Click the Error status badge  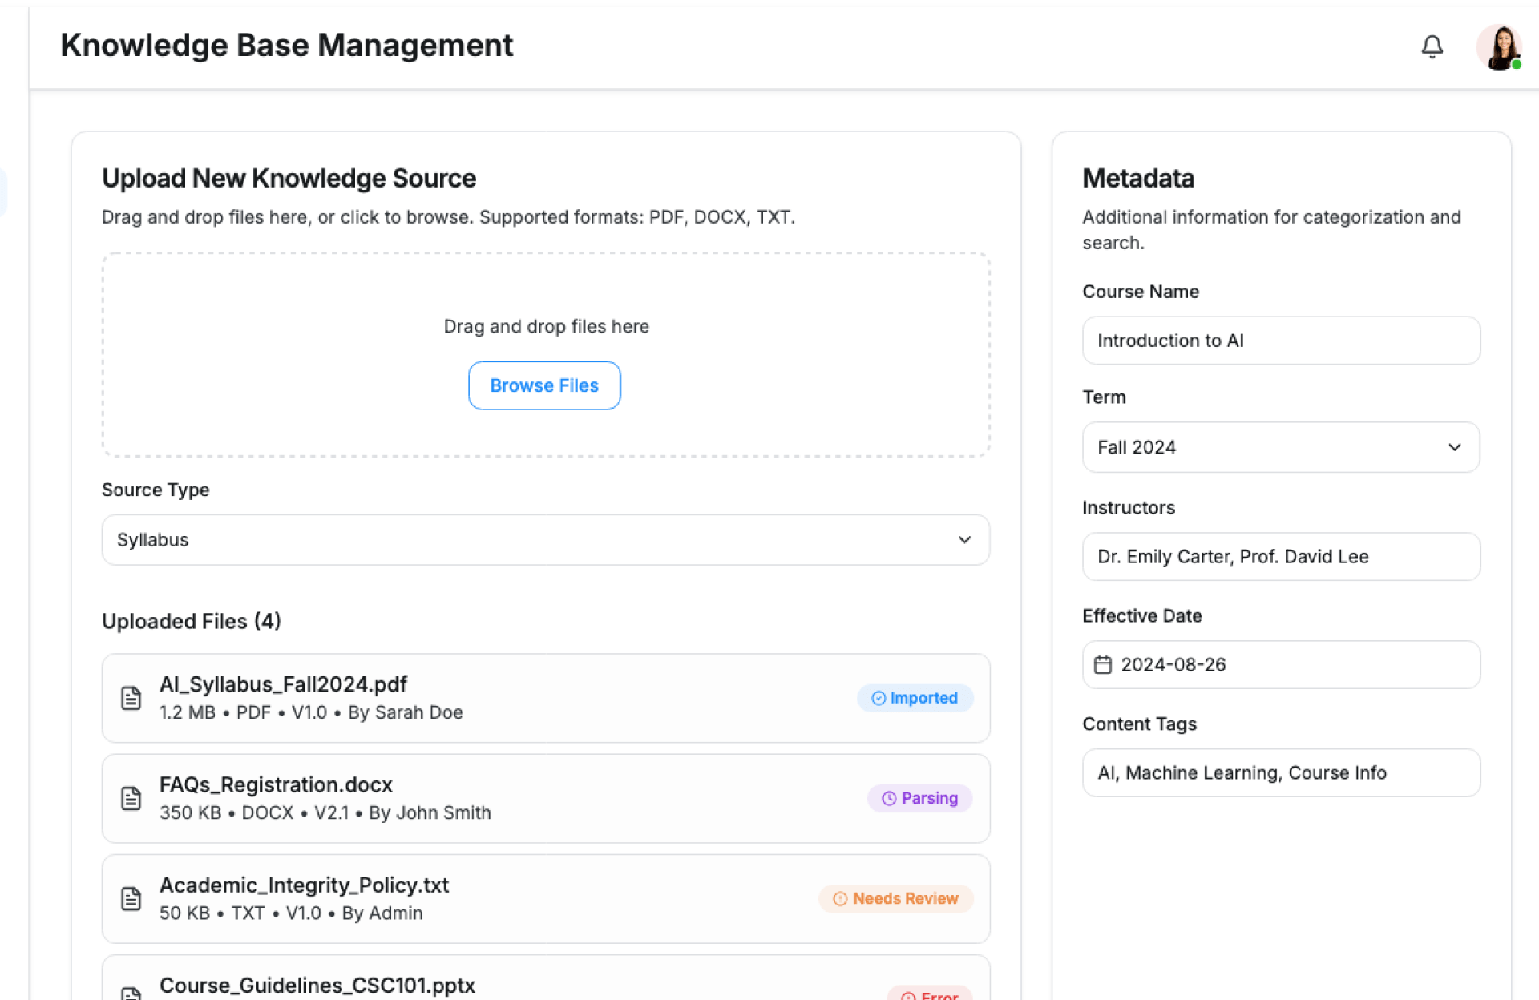(930, 994)
